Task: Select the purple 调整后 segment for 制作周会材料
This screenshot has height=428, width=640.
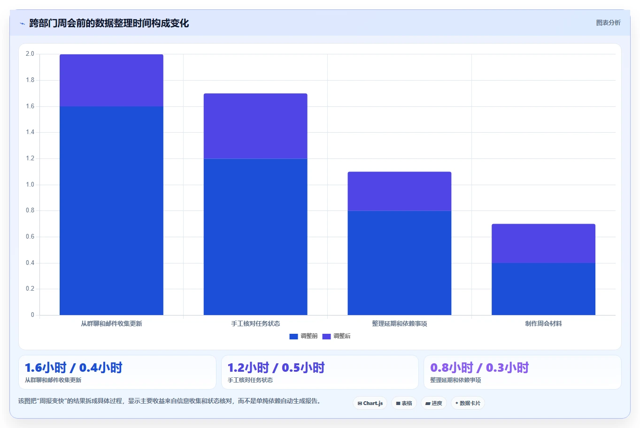Action: point(543,243)
